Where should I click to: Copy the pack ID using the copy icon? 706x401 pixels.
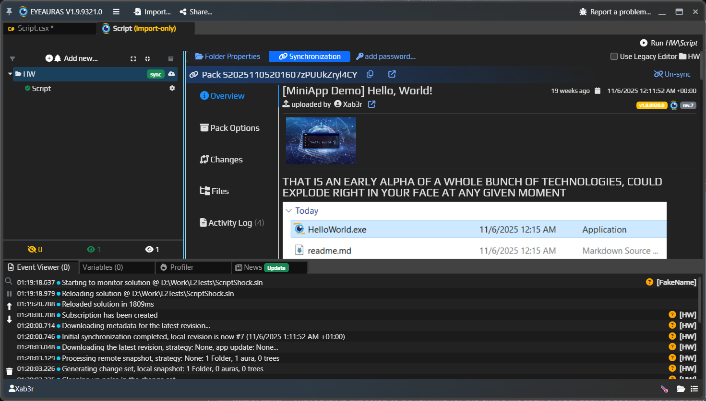click(x=370, y=74)
